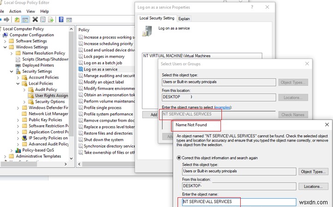Expand the Name Resolution Policy node
The width and height of the screenshot is (333, 207).
[x=12, y=53]
